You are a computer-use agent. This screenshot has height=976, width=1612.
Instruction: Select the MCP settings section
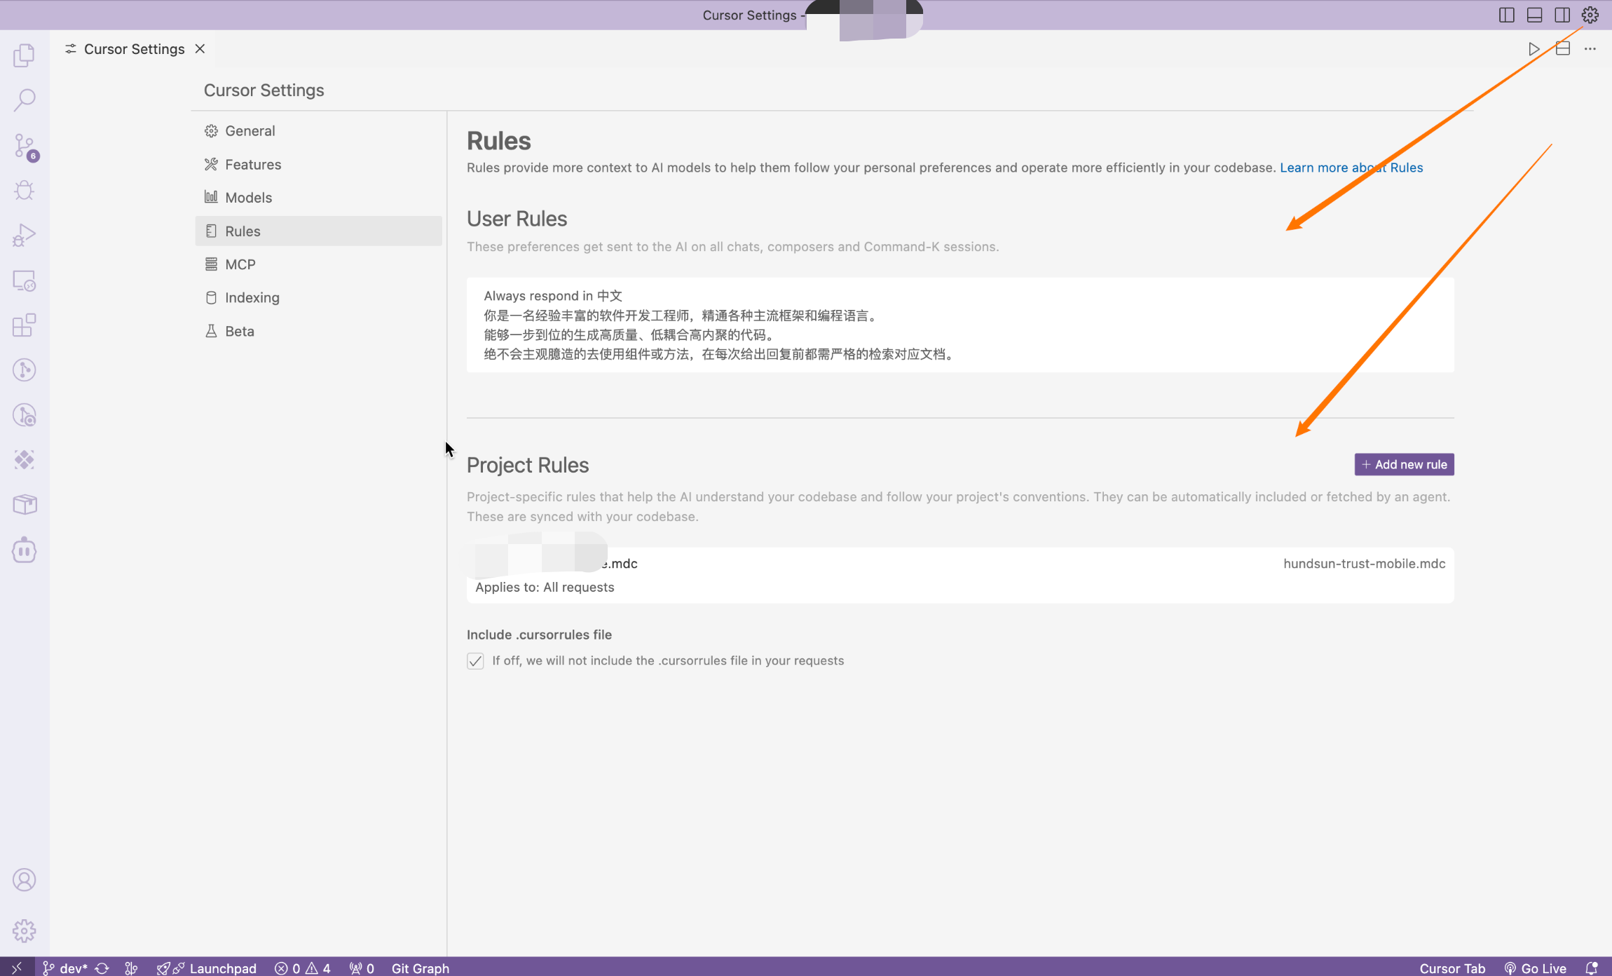point(240,264)
